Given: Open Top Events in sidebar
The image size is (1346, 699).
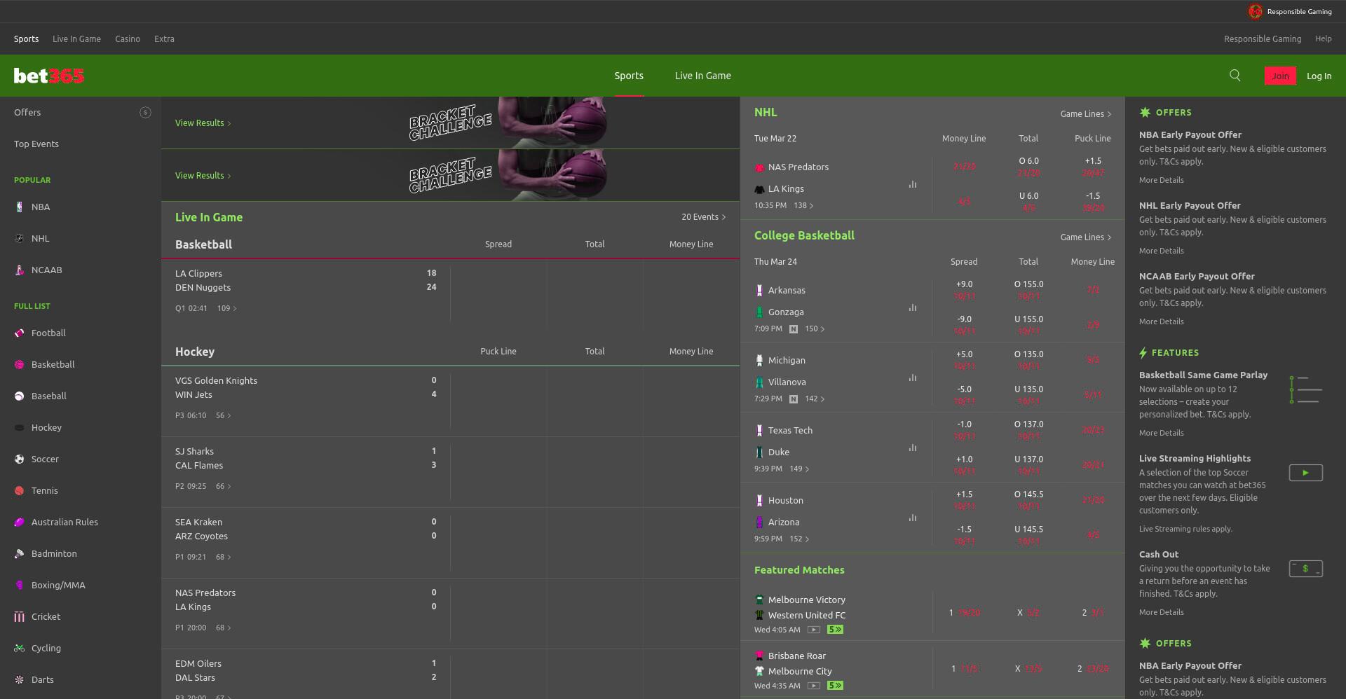Looking at the screenshot, I should click(36, 144).
